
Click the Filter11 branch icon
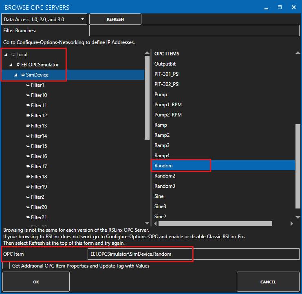click(x=28, y=105)
